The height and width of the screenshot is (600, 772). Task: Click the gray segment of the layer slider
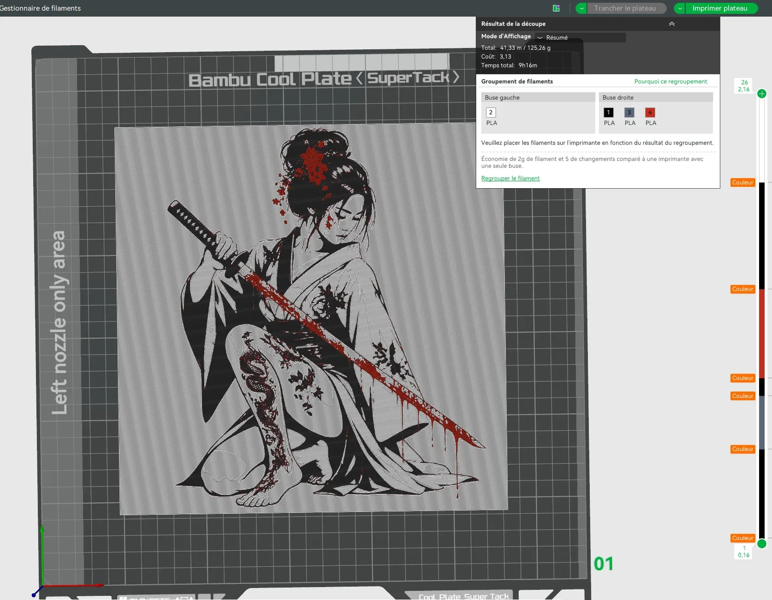[x=762, y=422]
